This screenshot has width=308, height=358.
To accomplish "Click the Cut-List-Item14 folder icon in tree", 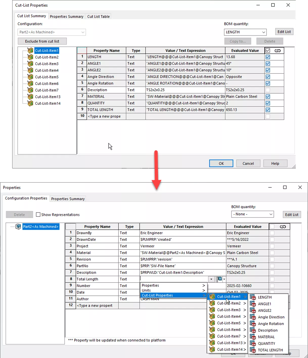I will 30,103.
